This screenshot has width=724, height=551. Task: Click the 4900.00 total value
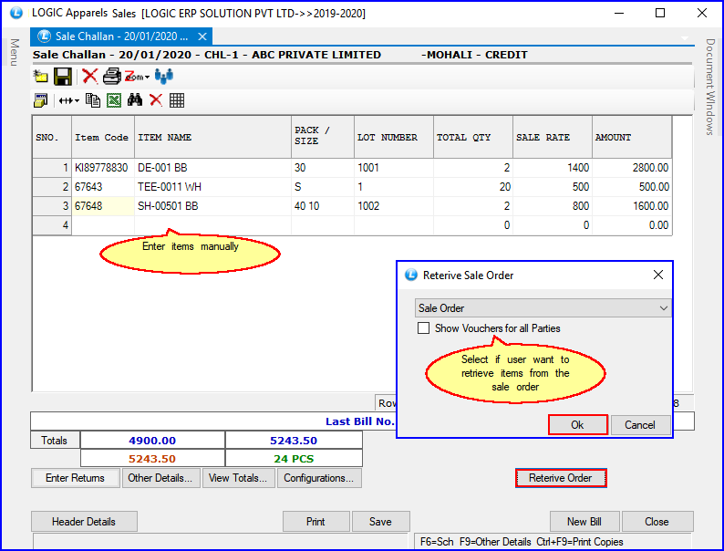coord(152,441)
